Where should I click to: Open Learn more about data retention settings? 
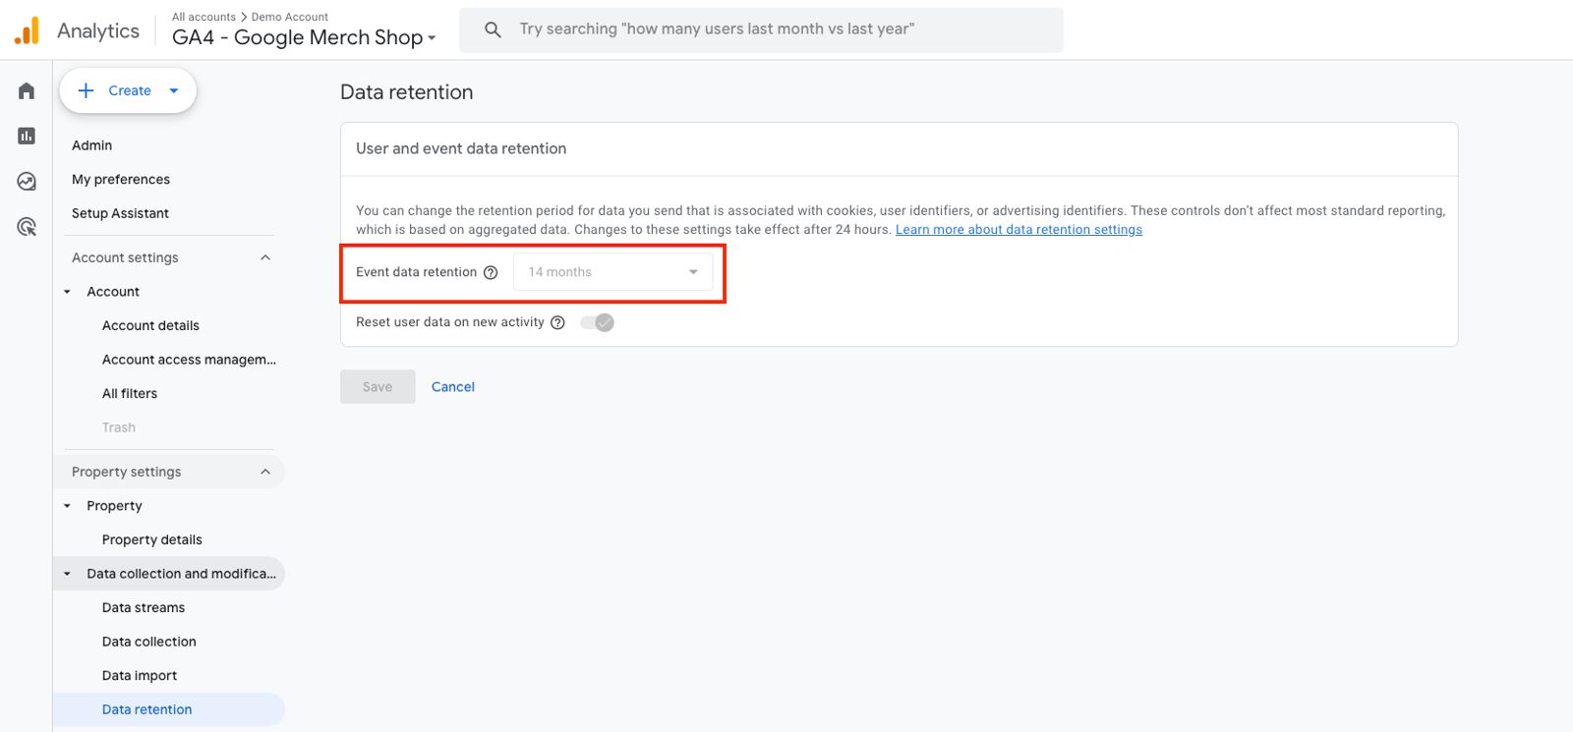(x=1019, y=229)
